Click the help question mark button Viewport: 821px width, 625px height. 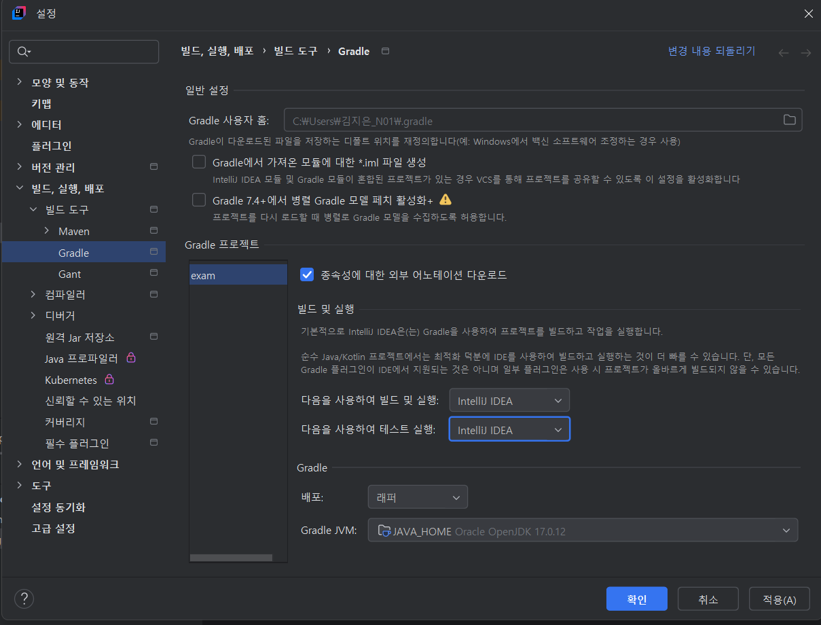(x=24, y=599)
